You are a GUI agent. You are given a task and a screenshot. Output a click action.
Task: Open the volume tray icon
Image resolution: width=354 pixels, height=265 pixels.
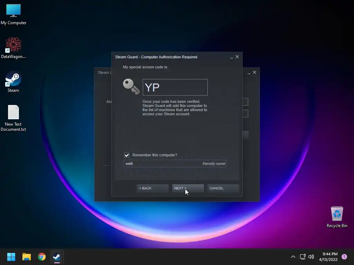click(x=311, y=257)
